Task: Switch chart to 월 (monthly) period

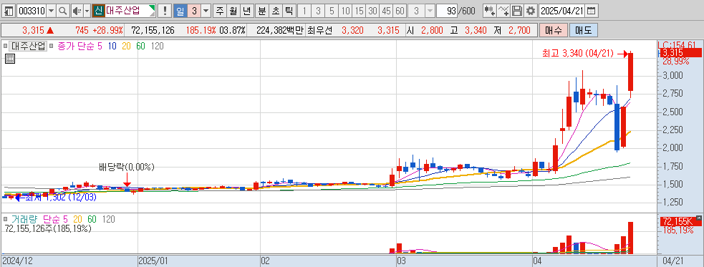Action: pyautogui.click(x=233, y=11)
